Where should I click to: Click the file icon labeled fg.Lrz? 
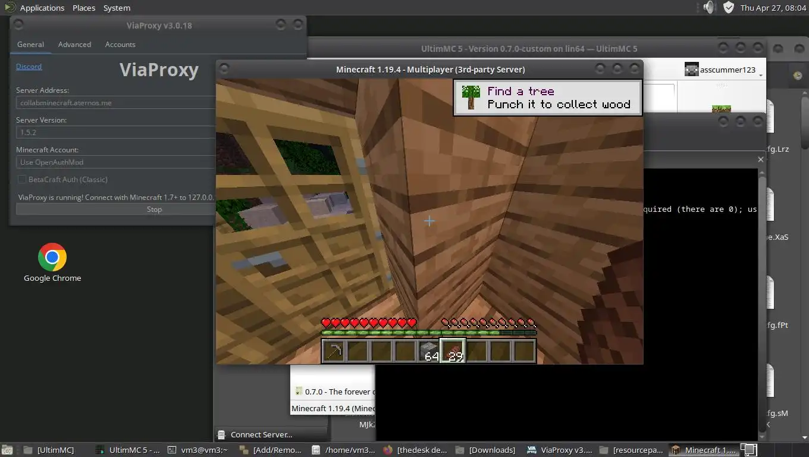point(770,117)
